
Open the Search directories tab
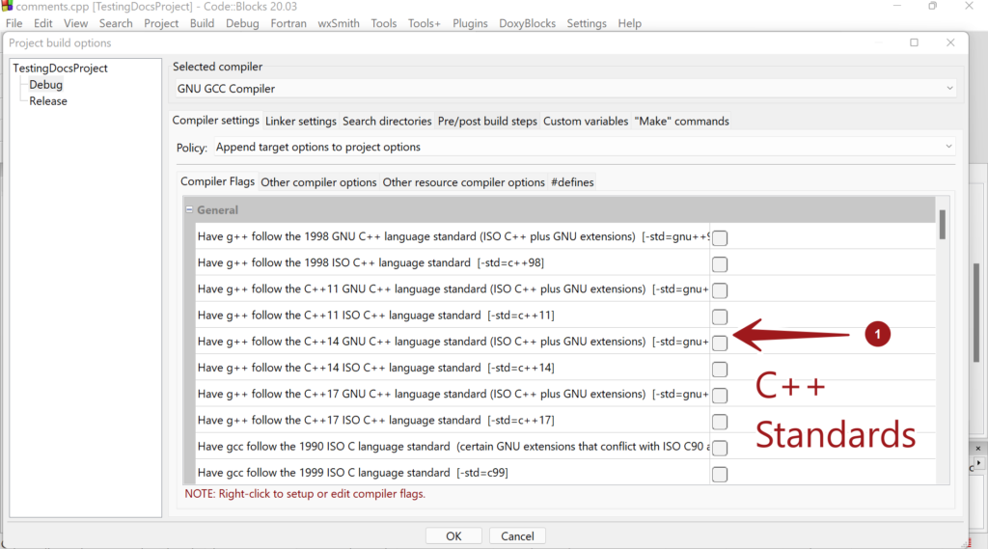point(387,122)
